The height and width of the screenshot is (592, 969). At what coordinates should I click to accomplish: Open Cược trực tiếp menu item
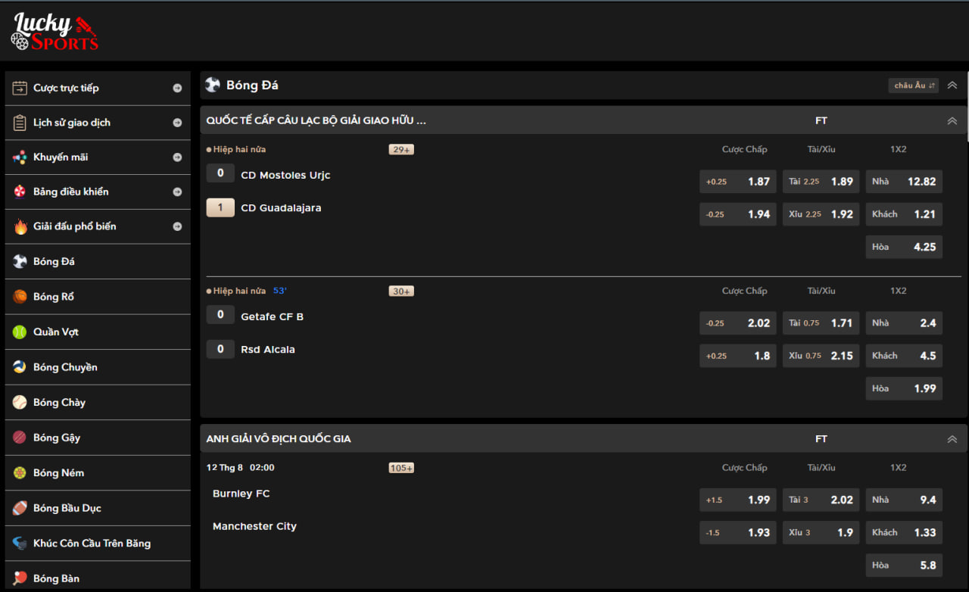coord(97,88)
